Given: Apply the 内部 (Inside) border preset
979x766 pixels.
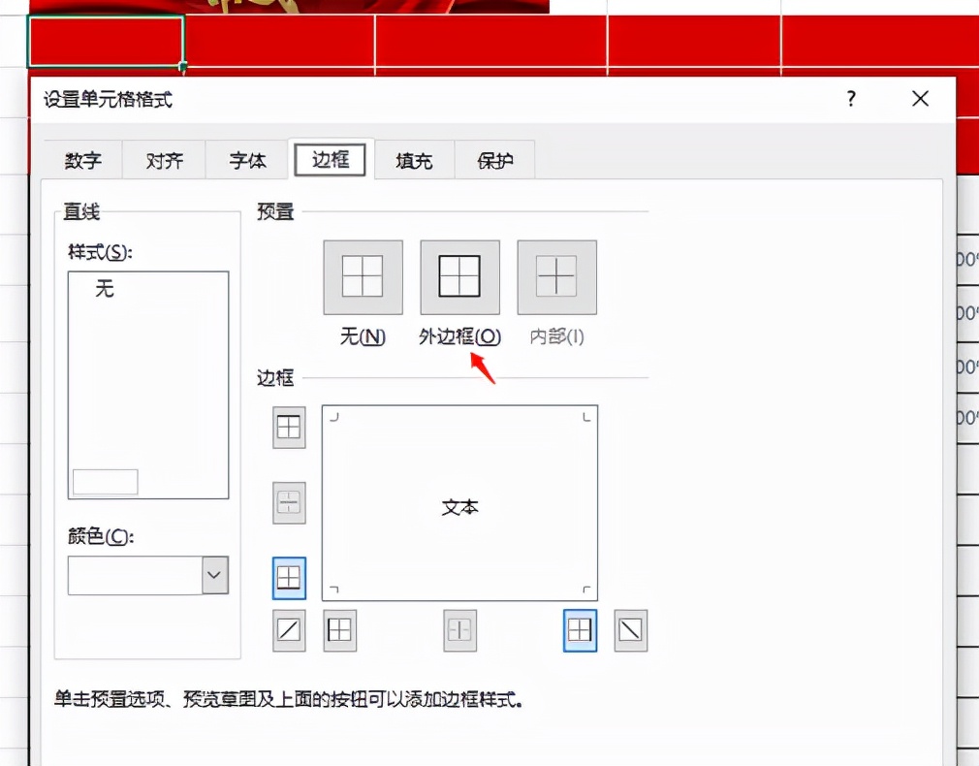Looking at the screenshot, I should (x=556, y=276).
